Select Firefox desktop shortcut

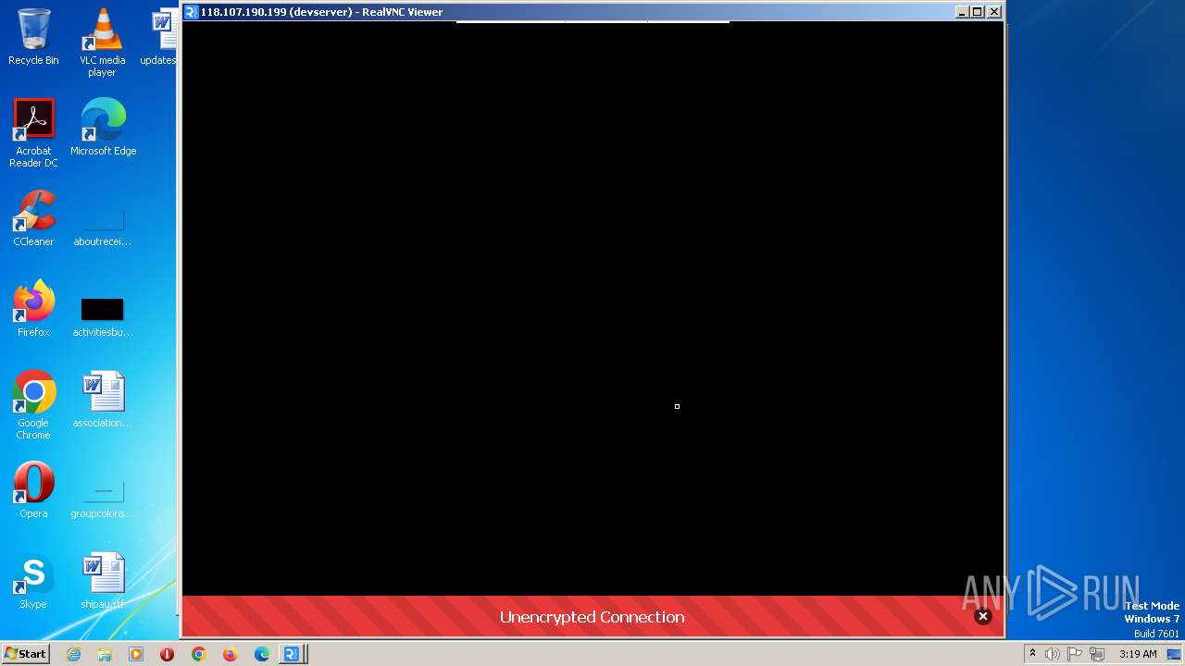[x=33, y=309]
